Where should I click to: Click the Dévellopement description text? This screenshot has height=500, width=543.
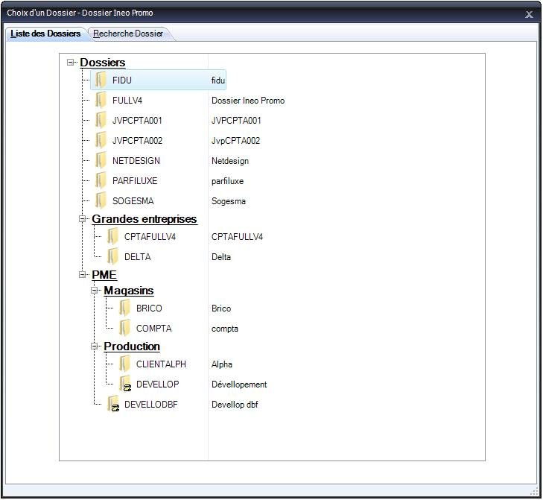click(239, 385)
